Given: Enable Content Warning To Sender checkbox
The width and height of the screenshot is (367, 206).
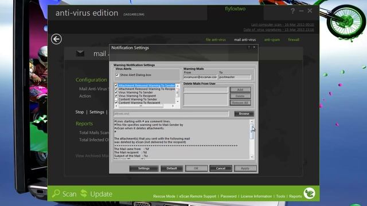Looking at the screenshot, I should (116, 99).
